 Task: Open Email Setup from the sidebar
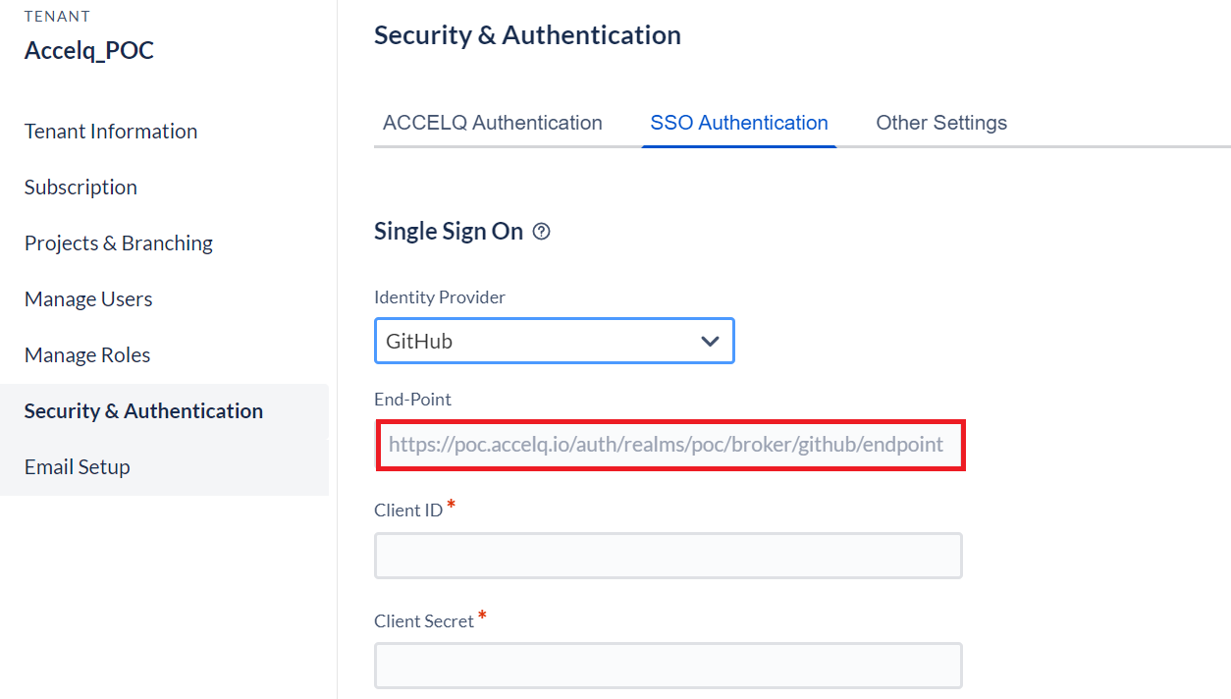pyautogui.click(x=78, y=467)
